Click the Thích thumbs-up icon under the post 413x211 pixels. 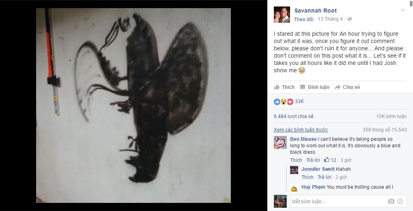click(x=277, y=87)
